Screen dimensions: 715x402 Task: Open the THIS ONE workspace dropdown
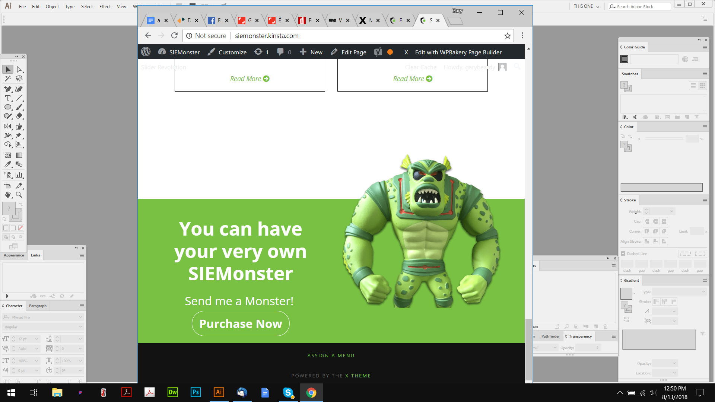pos(587,6)
